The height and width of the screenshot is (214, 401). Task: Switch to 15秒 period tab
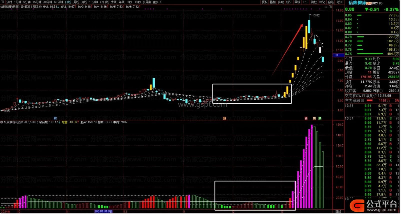coord(137,2)
